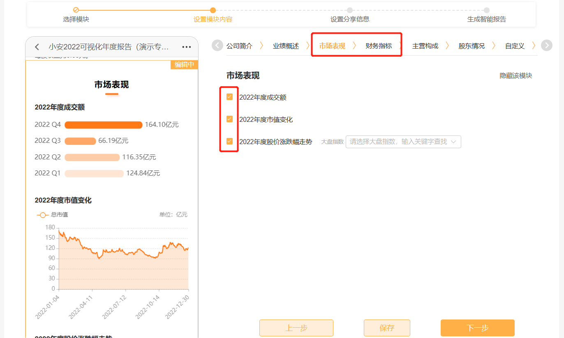Image resolution: width=564 pixels, height=338 pixels.
Task: Switch to the 业绩概述 tab
Action: [x=286, y=46]
